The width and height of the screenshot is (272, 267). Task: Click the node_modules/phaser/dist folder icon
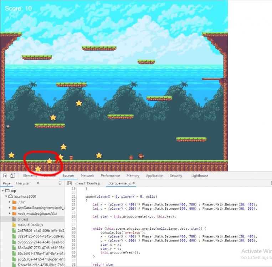tap(14, 214)
